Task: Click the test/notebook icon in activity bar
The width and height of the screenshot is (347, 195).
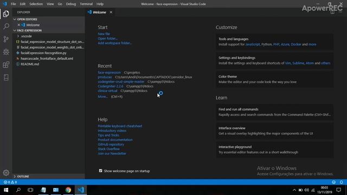Action: (6, 77)
